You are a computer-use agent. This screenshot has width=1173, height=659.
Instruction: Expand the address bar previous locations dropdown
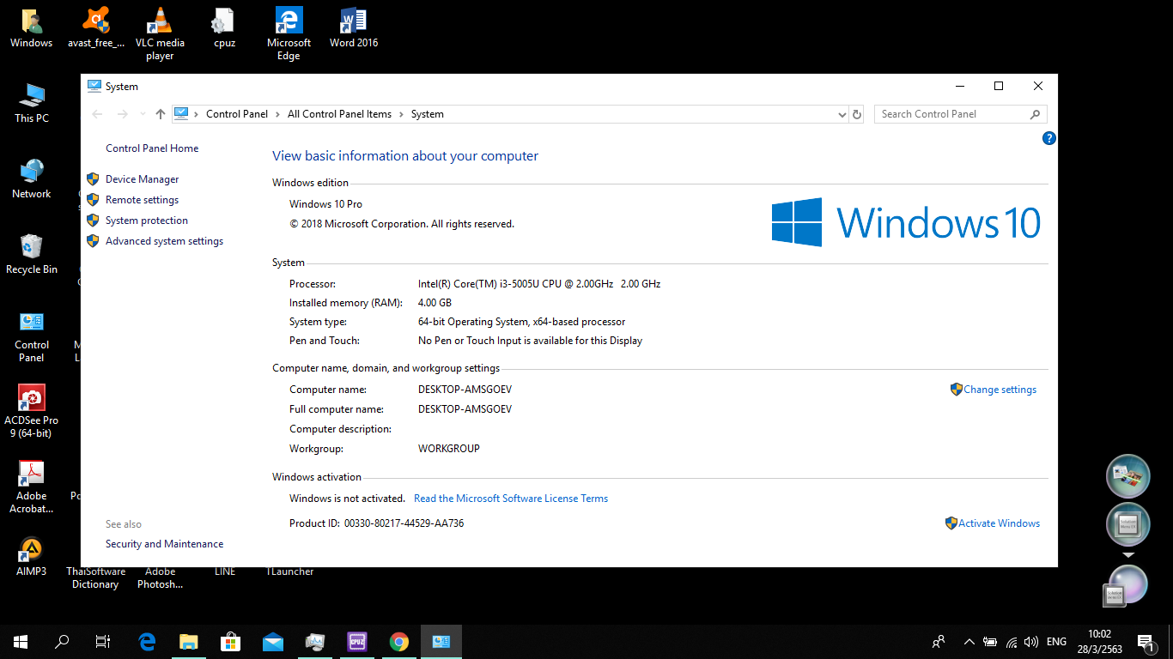click(x=842, y=114)
